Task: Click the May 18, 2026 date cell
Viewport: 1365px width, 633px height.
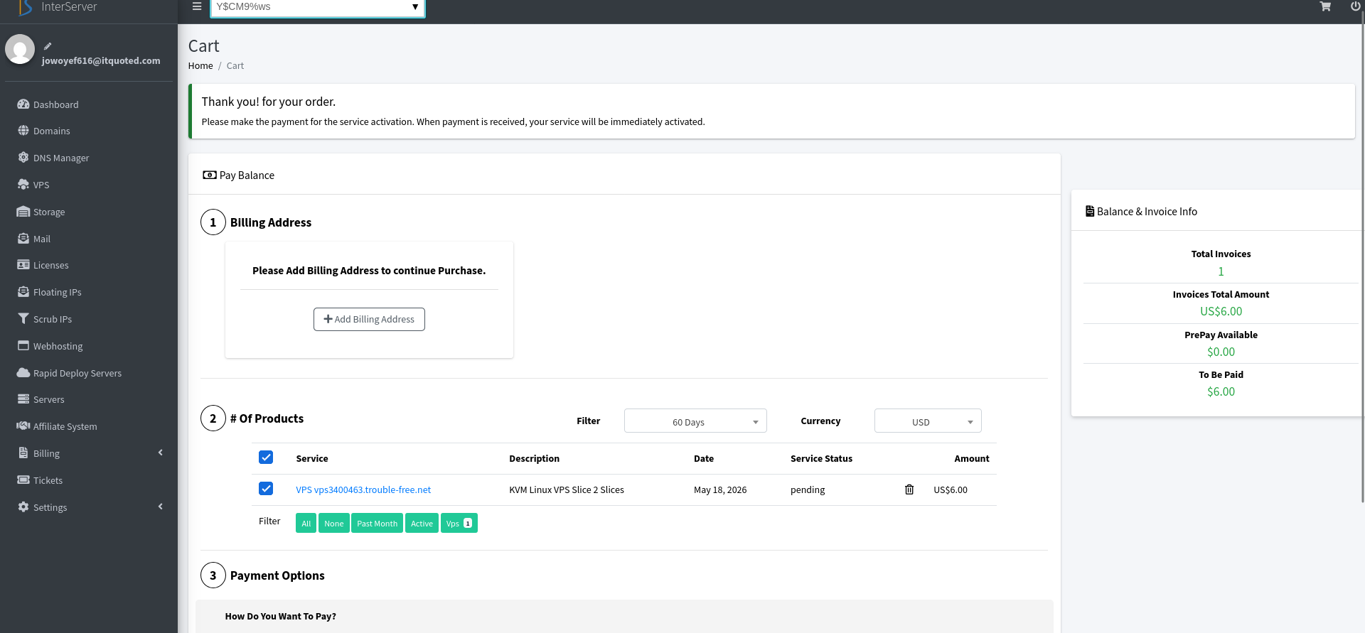Action: point(720,489)
